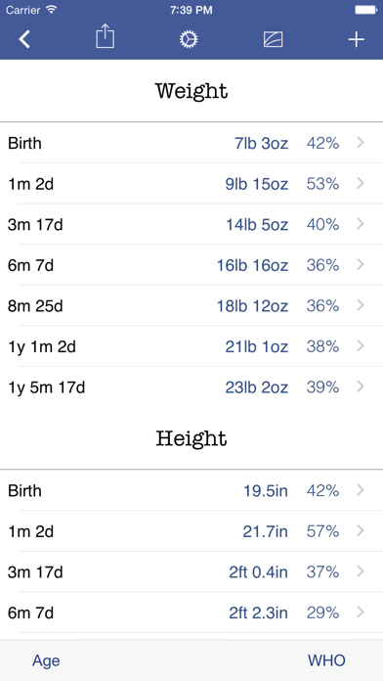Open 8m 25d weight entry
Screen dimensions: 383x681
[x=191, y=305]
